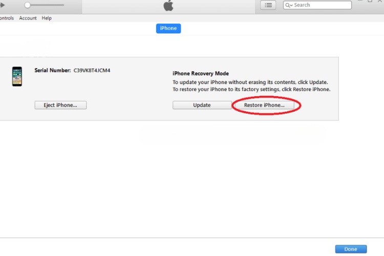Click the iPhone device image
384x256 pixels.
coord(17,76)
